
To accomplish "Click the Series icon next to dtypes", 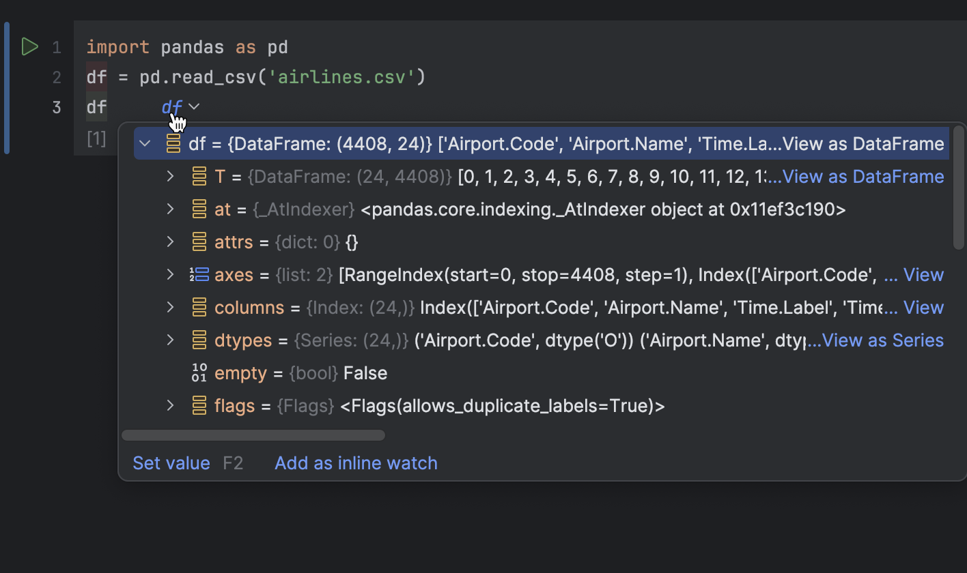I will (x=199, y=340).
